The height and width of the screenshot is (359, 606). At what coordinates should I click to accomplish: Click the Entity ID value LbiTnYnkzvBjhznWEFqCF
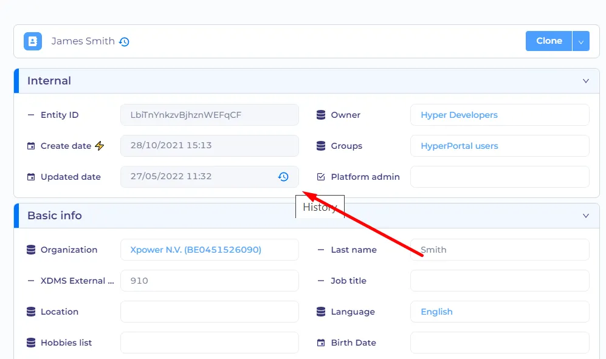point(186,115)
